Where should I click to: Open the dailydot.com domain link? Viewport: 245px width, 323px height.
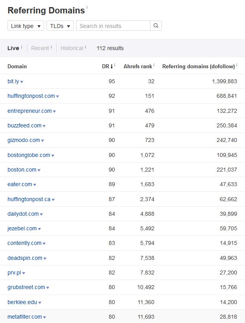tap(23, 214)
